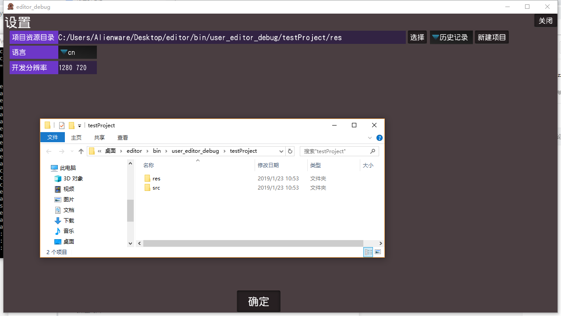Viewport: 561px width, 316px height.
Task: Click horizontal scrollbar left arrow in file list
Action: coord(139,243)
